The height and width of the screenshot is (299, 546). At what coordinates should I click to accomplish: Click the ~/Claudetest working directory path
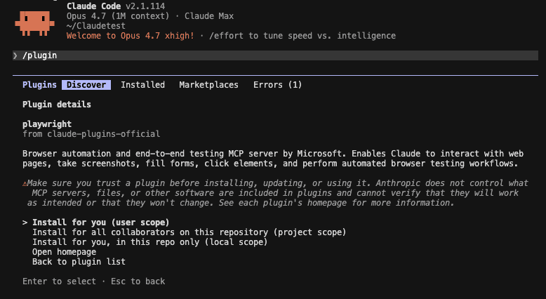coord(96,26)
